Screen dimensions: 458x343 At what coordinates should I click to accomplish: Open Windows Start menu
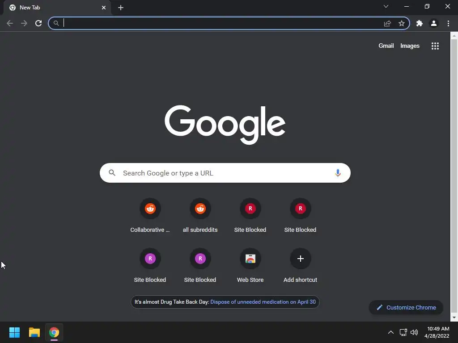pos(14,332)
